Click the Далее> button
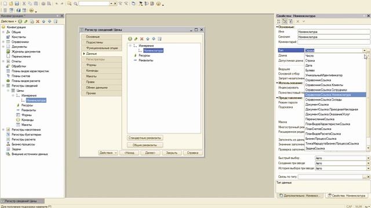The width and height of the screenshot is (371, 208). click(x=150, y=153)
